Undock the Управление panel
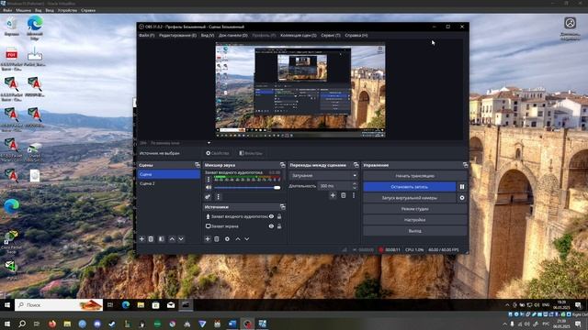The height and width of the screenshot is (330, 588). coord(466,165)
